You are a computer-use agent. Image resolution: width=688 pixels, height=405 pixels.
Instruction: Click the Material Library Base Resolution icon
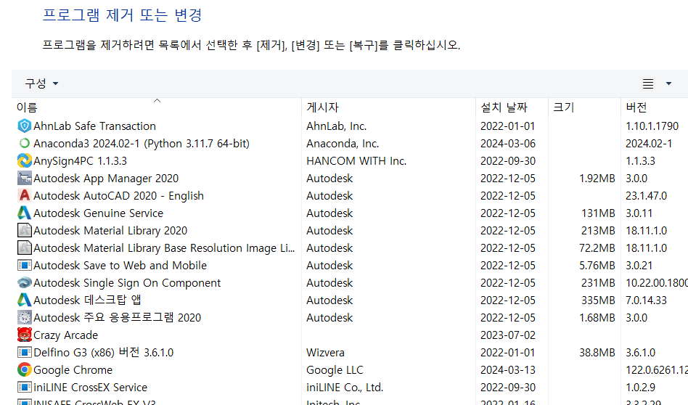coord(24,248)
